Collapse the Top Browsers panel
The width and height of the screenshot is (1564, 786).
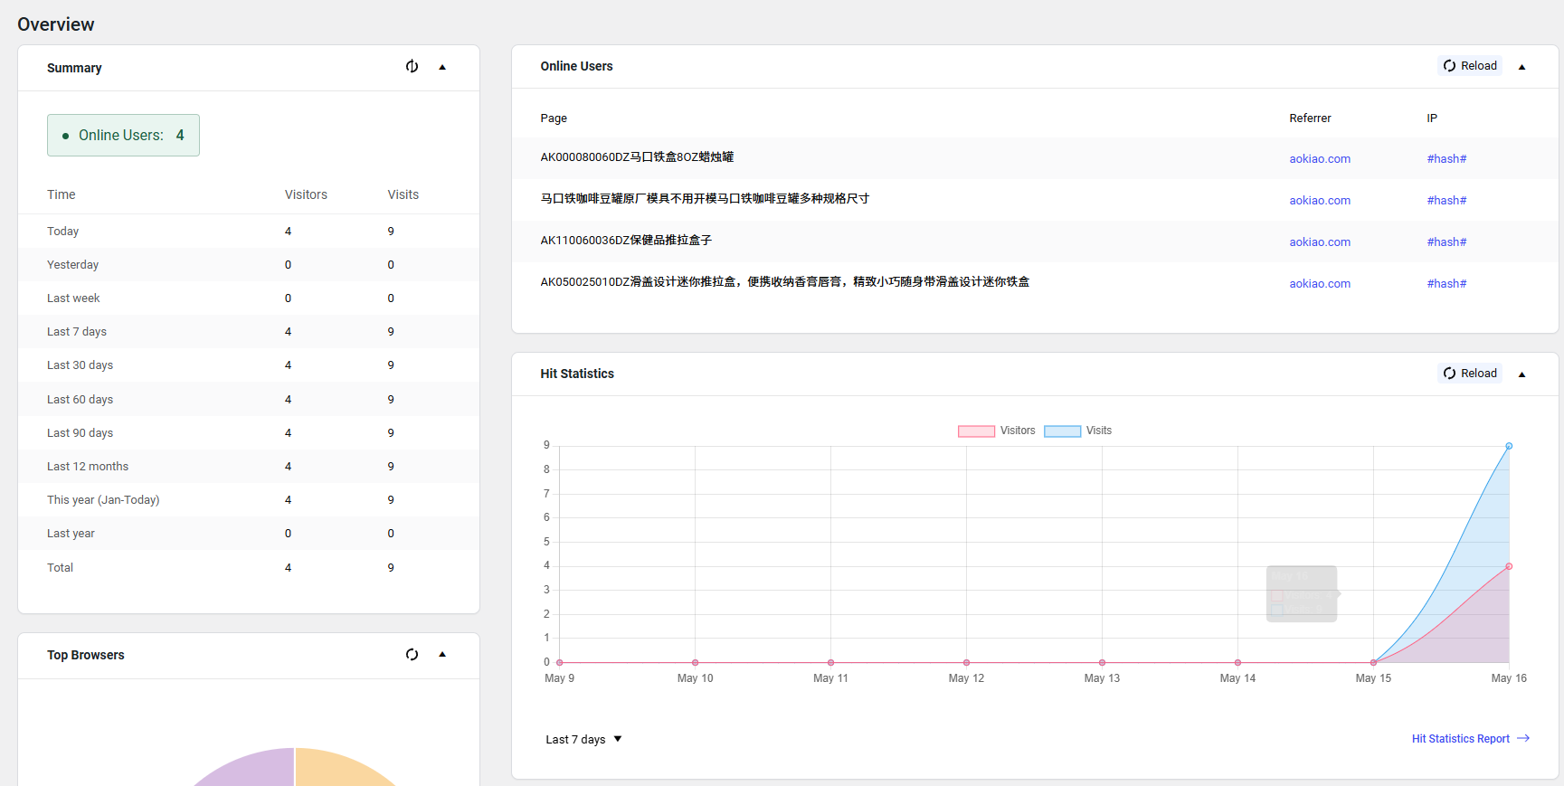pos(442,654)
